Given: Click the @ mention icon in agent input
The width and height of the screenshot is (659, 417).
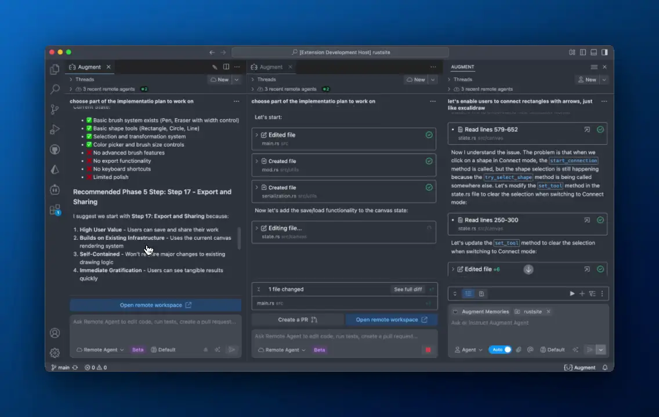Looking at the screenshot, I should [530, 350].
